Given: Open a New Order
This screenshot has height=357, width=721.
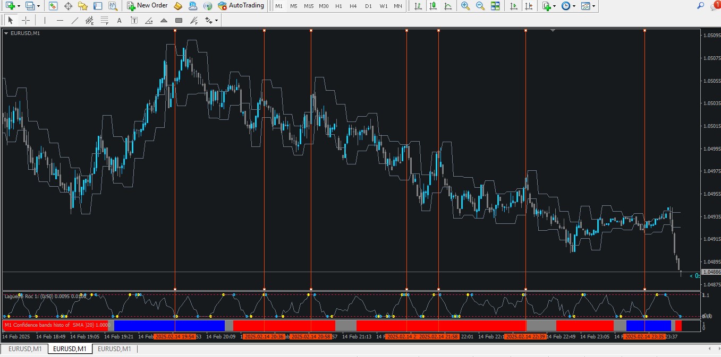Looking at the screenshot, I should [147, 6].
